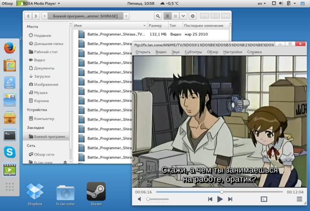This screenshot has height=211, width=310.
Task: Open fs.lan.zone desktop folder
Action: pos(65,195)
